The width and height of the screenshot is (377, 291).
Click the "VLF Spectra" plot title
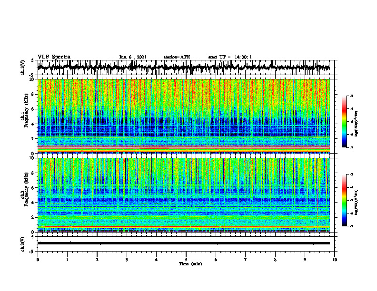pos(54,57)
